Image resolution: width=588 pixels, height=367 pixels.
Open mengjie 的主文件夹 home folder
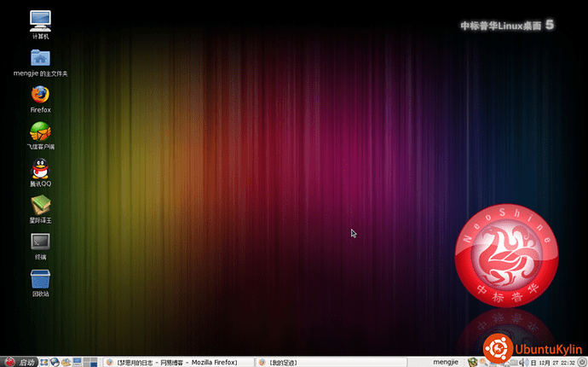coord(40,58)
